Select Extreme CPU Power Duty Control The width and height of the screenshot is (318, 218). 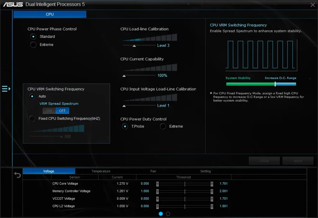click(x=163, y=127)
